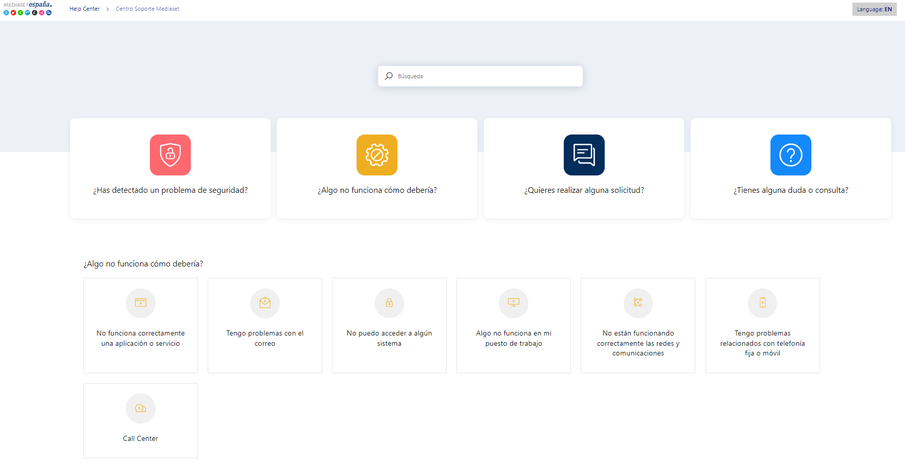This screenshot has height=468, width=905.
Task: Click the search magnifying glass icon
Action: 389,76
